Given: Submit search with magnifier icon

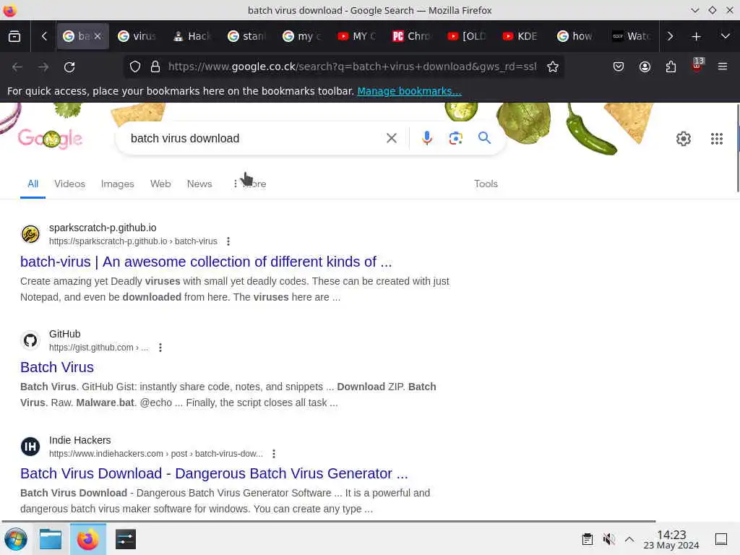Looking at the screenshot, I should [484, 138].
